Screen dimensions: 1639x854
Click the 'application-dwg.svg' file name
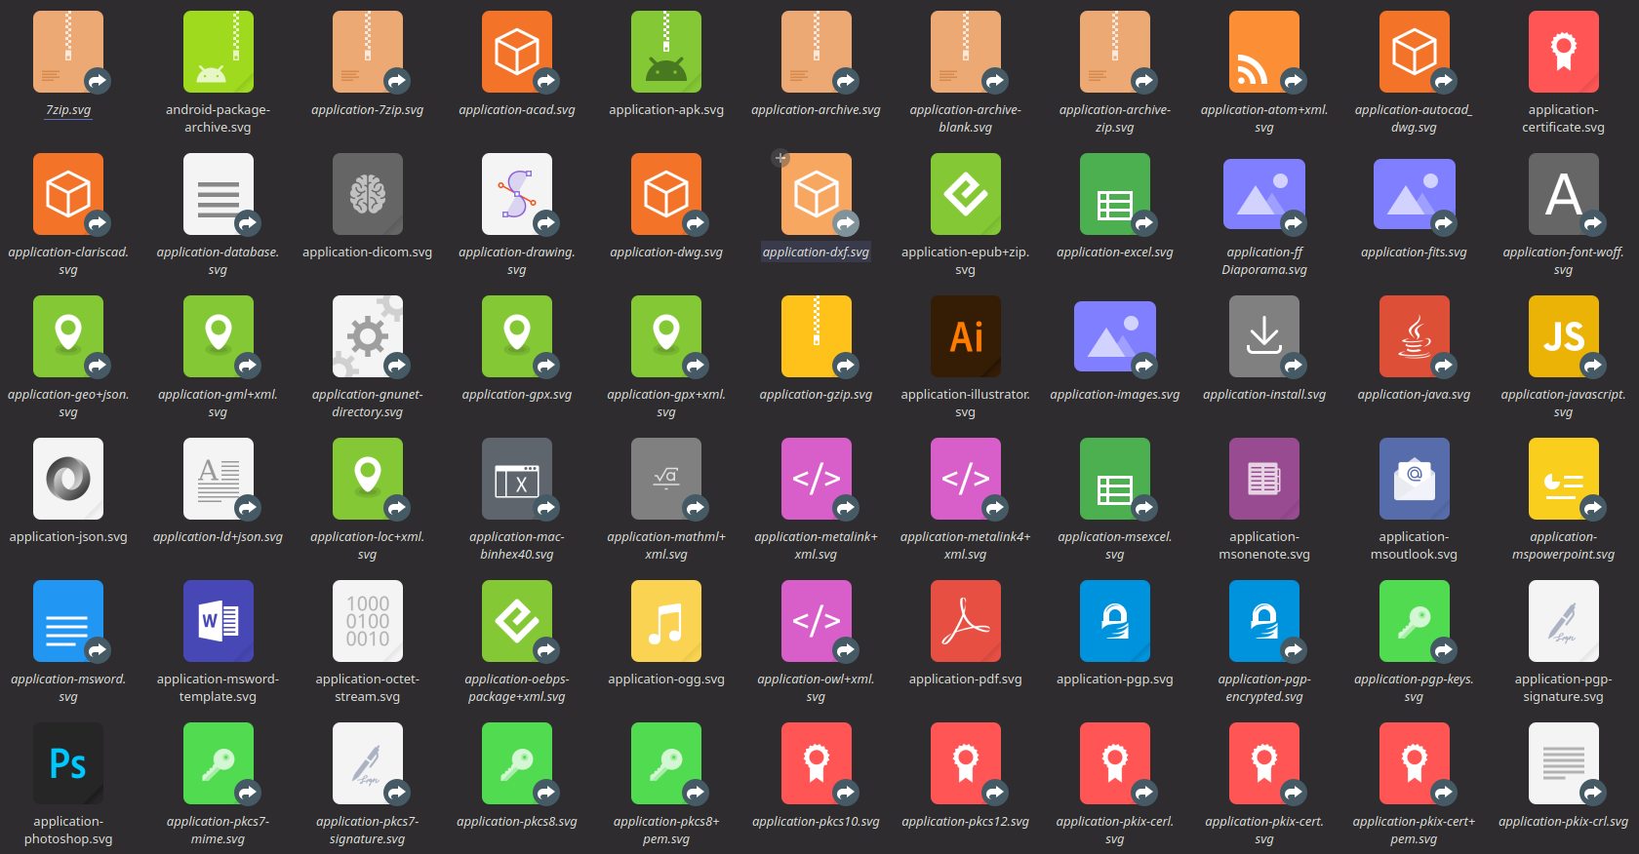666,252
